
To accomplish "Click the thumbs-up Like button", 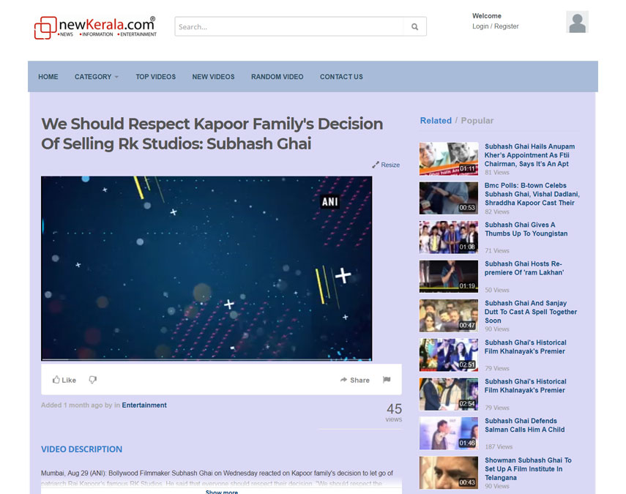I will coord(64,380).
